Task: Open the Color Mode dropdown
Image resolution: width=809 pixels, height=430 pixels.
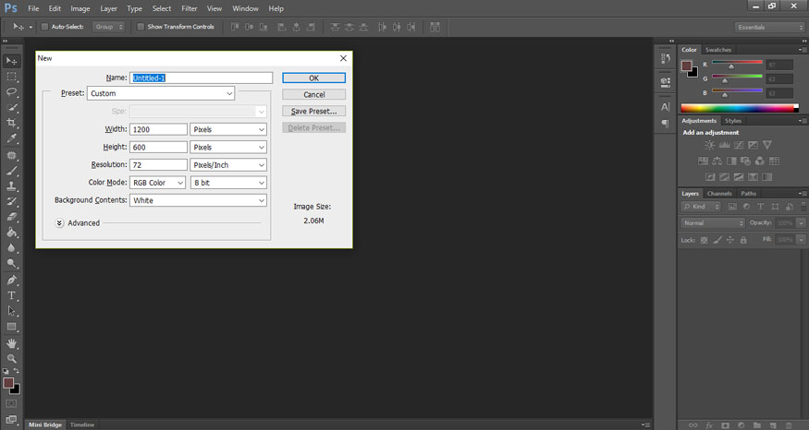Action: coord(158,183)
